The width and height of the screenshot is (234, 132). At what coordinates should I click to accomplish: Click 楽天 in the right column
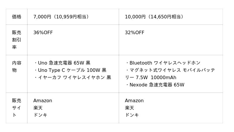130,108
